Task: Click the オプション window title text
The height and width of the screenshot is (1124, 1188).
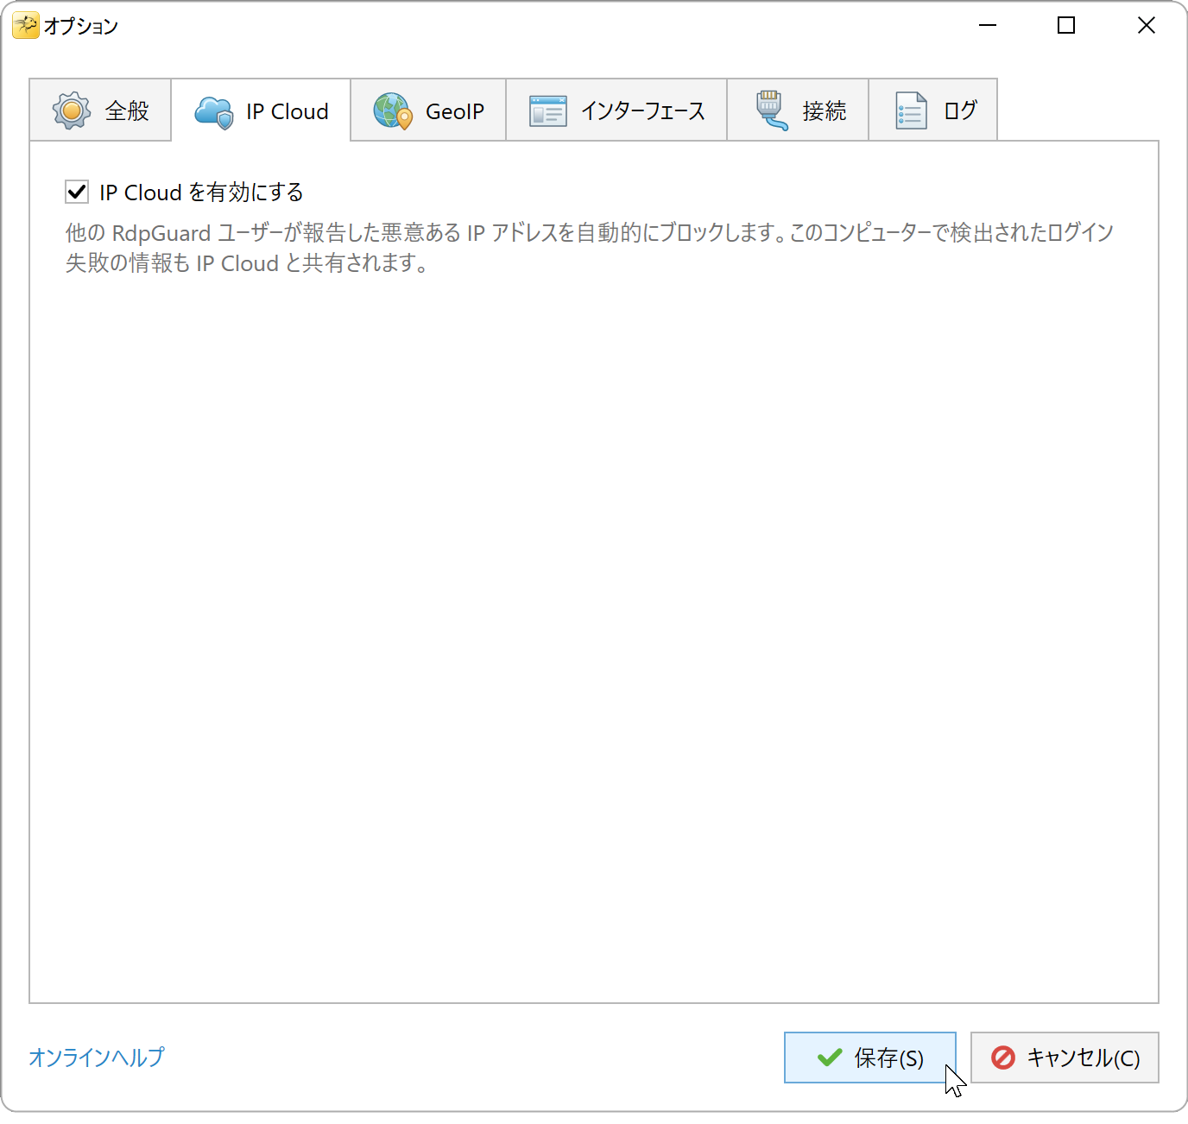Action: 81,26
